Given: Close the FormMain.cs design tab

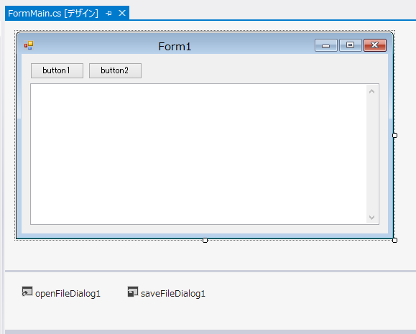Looking at the screenshot, I should [x=122, y=13].
